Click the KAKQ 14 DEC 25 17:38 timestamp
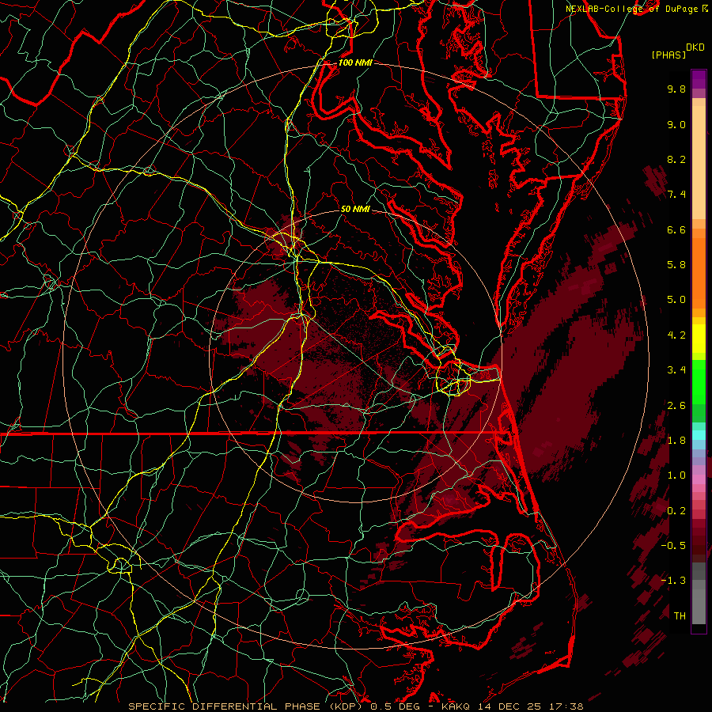The image size is (712, 712). (512, 706)
